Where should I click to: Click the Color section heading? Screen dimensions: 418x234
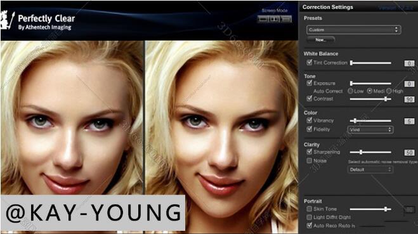pyautogui.click(x=310, y=112)
